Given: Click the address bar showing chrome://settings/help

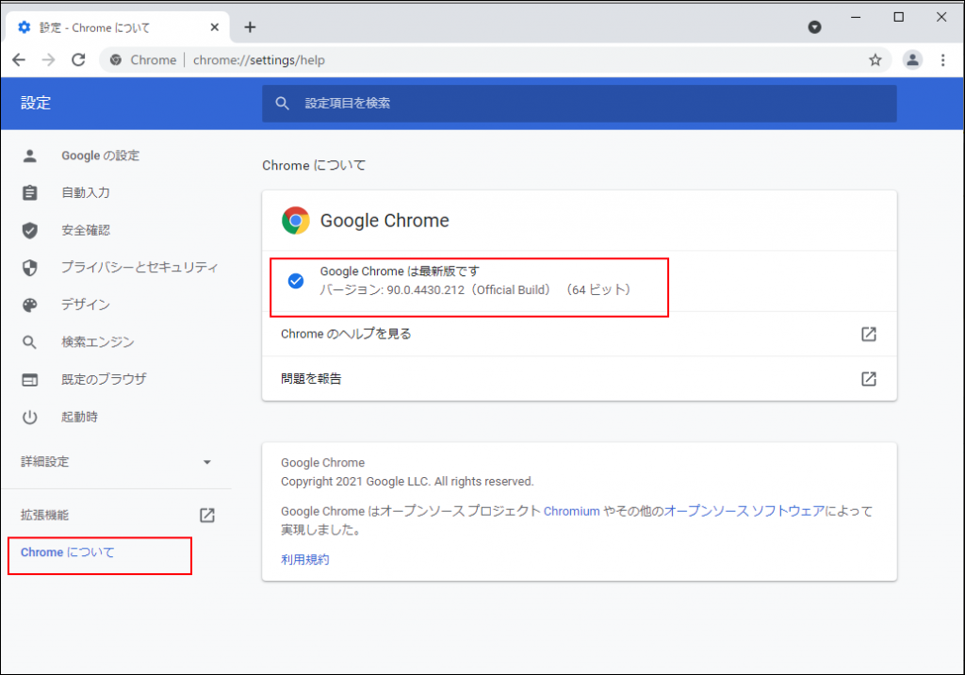Looking at the screenshot, I should click(471, 60).
